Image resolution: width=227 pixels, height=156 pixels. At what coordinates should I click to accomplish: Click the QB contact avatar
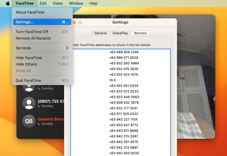click(x=29, y=121)
